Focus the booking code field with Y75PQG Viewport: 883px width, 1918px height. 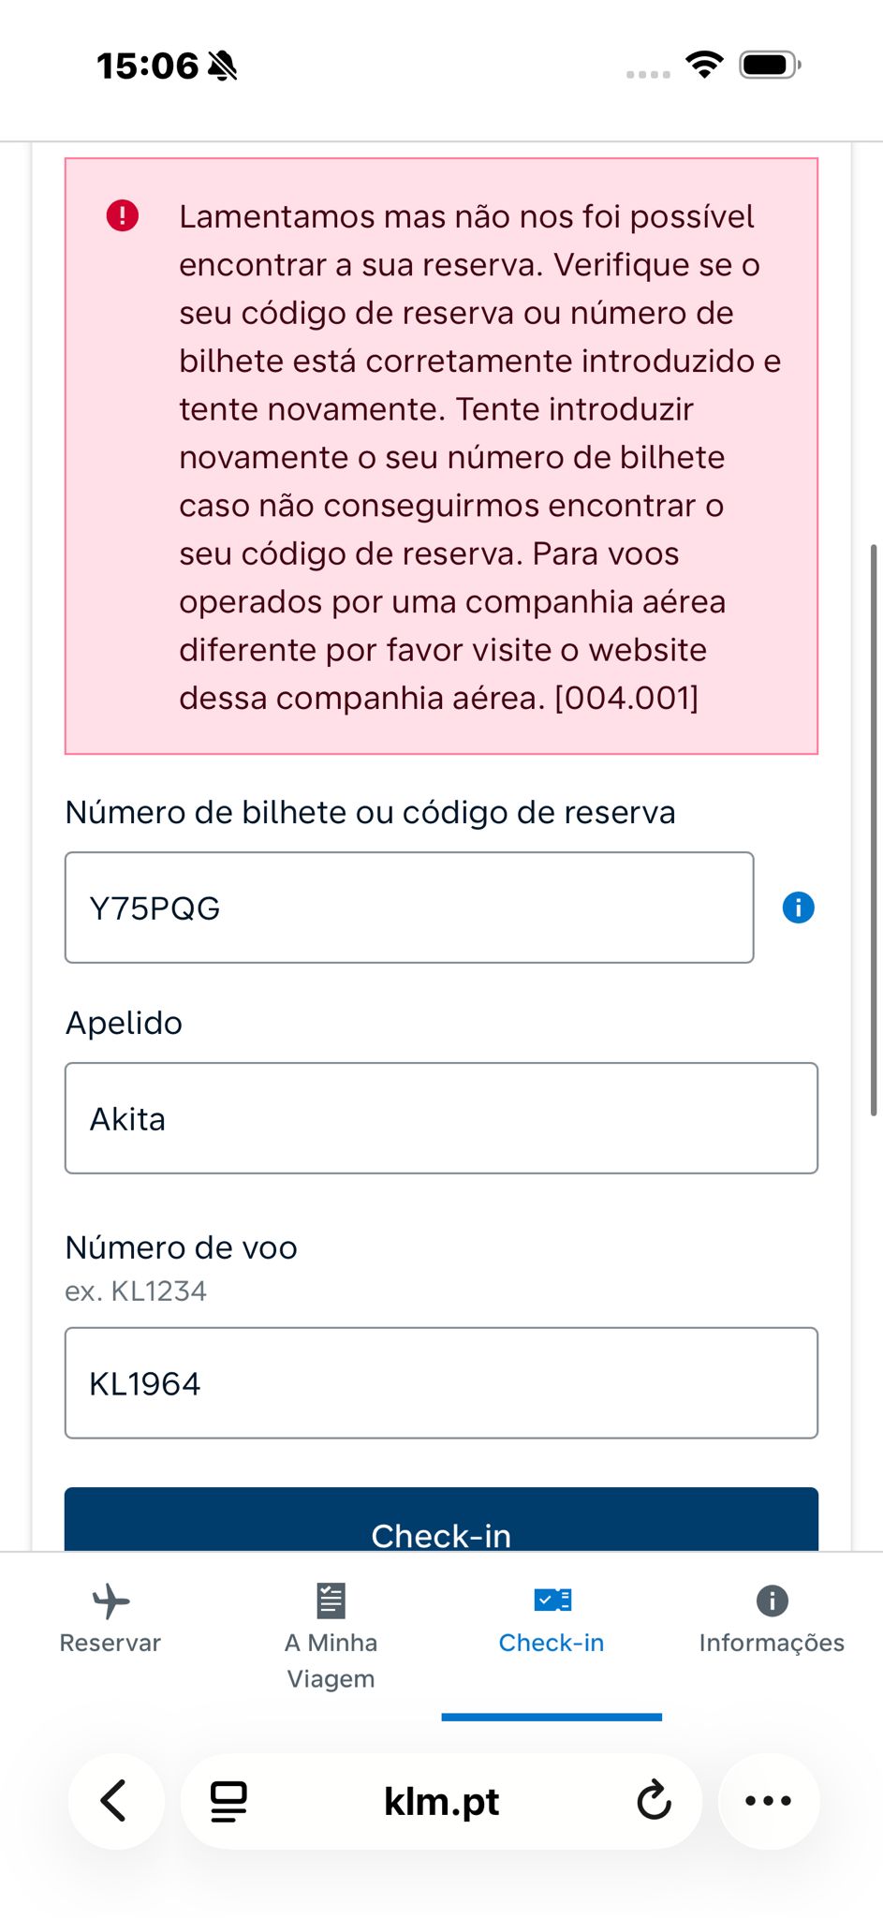click(x=409, y=907)
